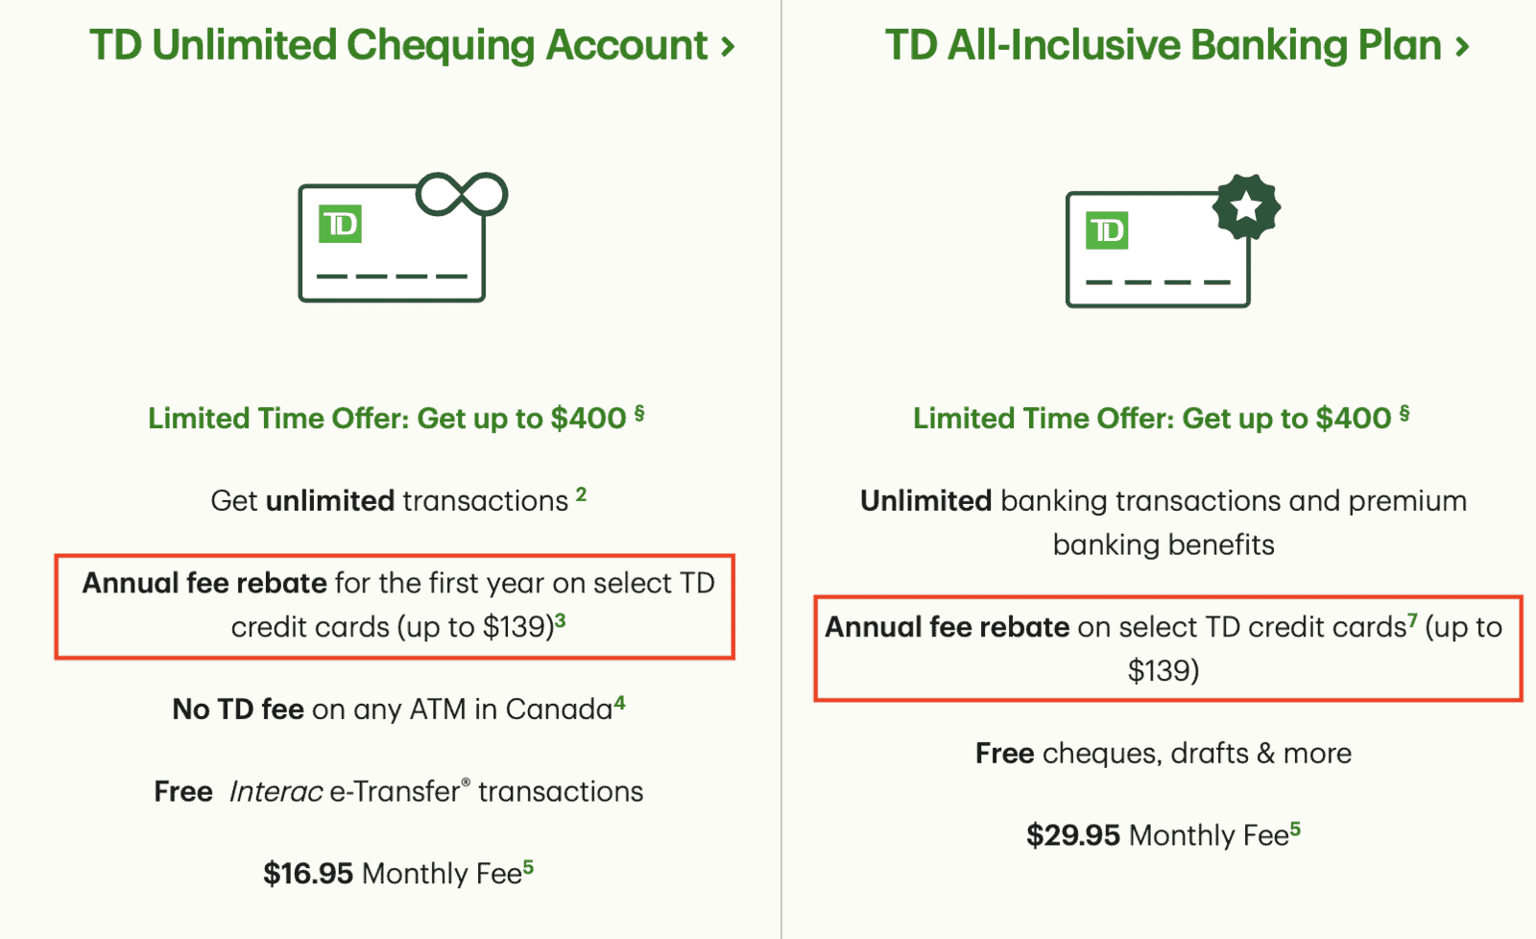This screenshot has height=939, width=1536.
Task: Click footnote 5 after $16.95 Monthly Fee
Action: coord(530,865)
